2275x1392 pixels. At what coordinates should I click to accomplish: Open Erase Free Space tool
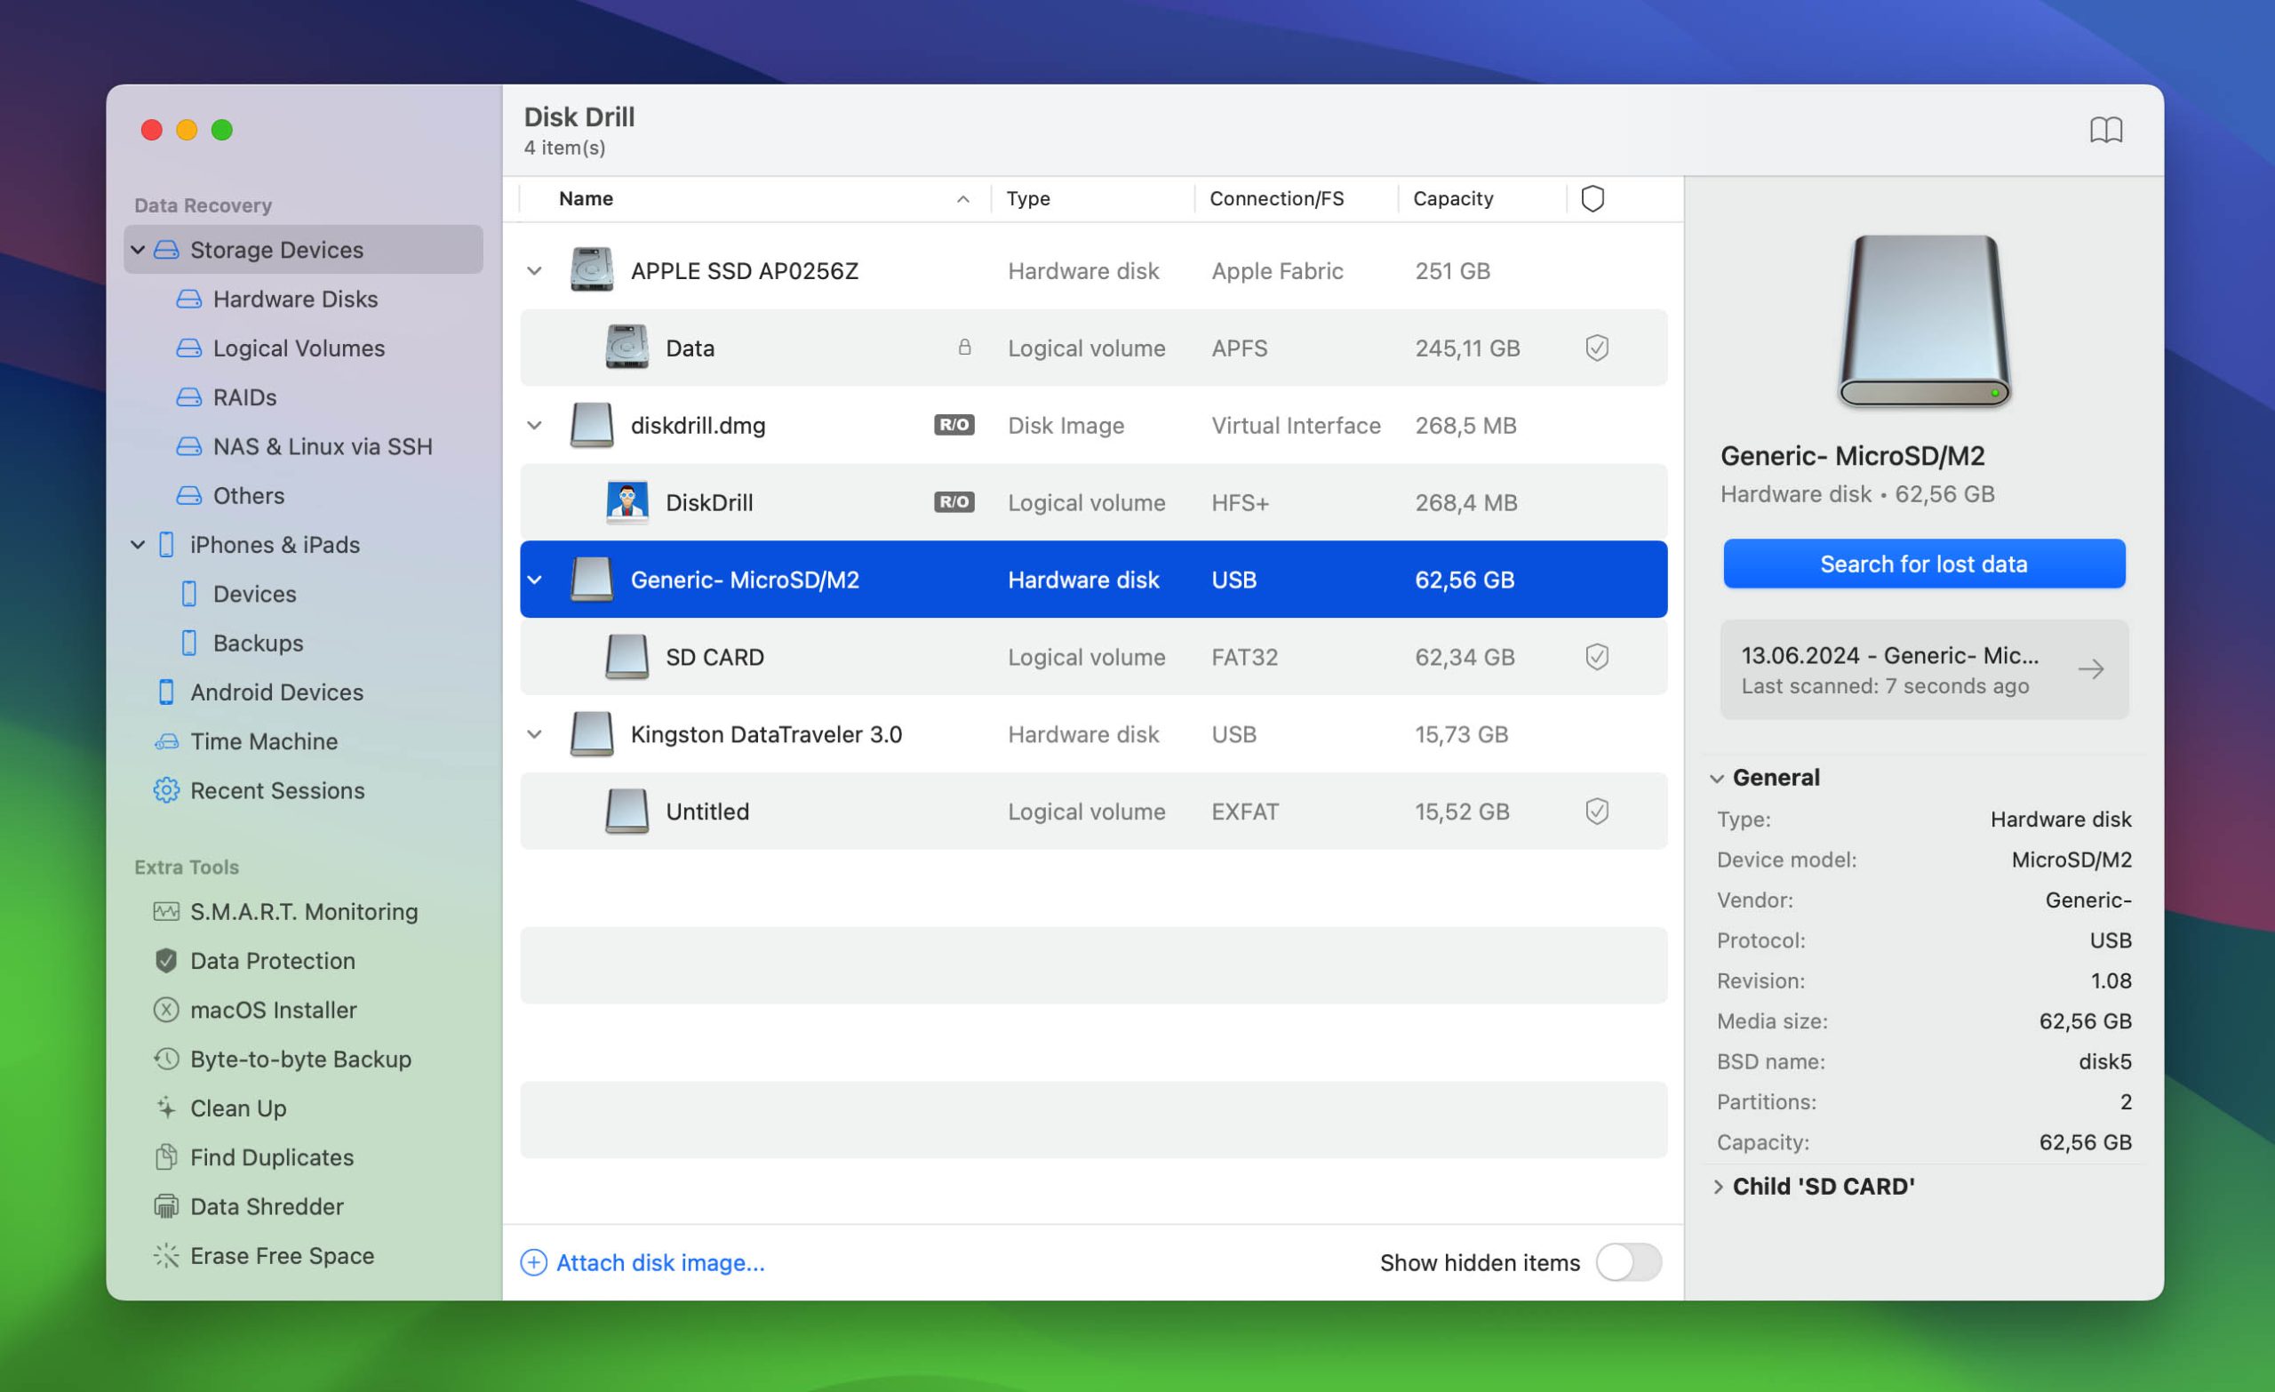264,1255
